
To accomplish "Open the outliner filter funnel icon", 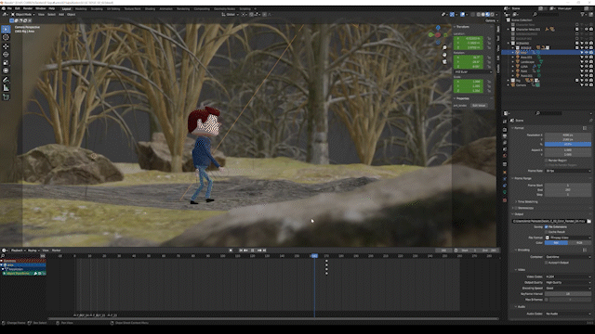I will click(x=583, y=15).
